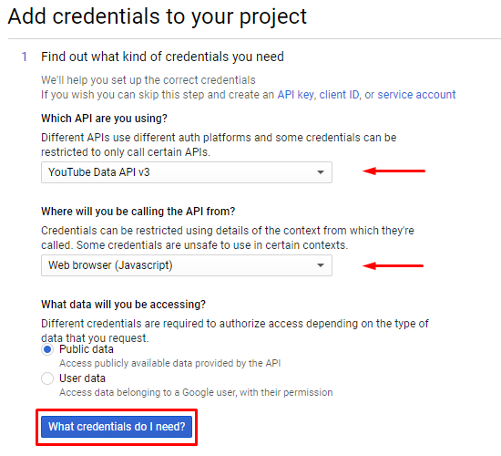Click the step number 1 indicator

[24, 57]
